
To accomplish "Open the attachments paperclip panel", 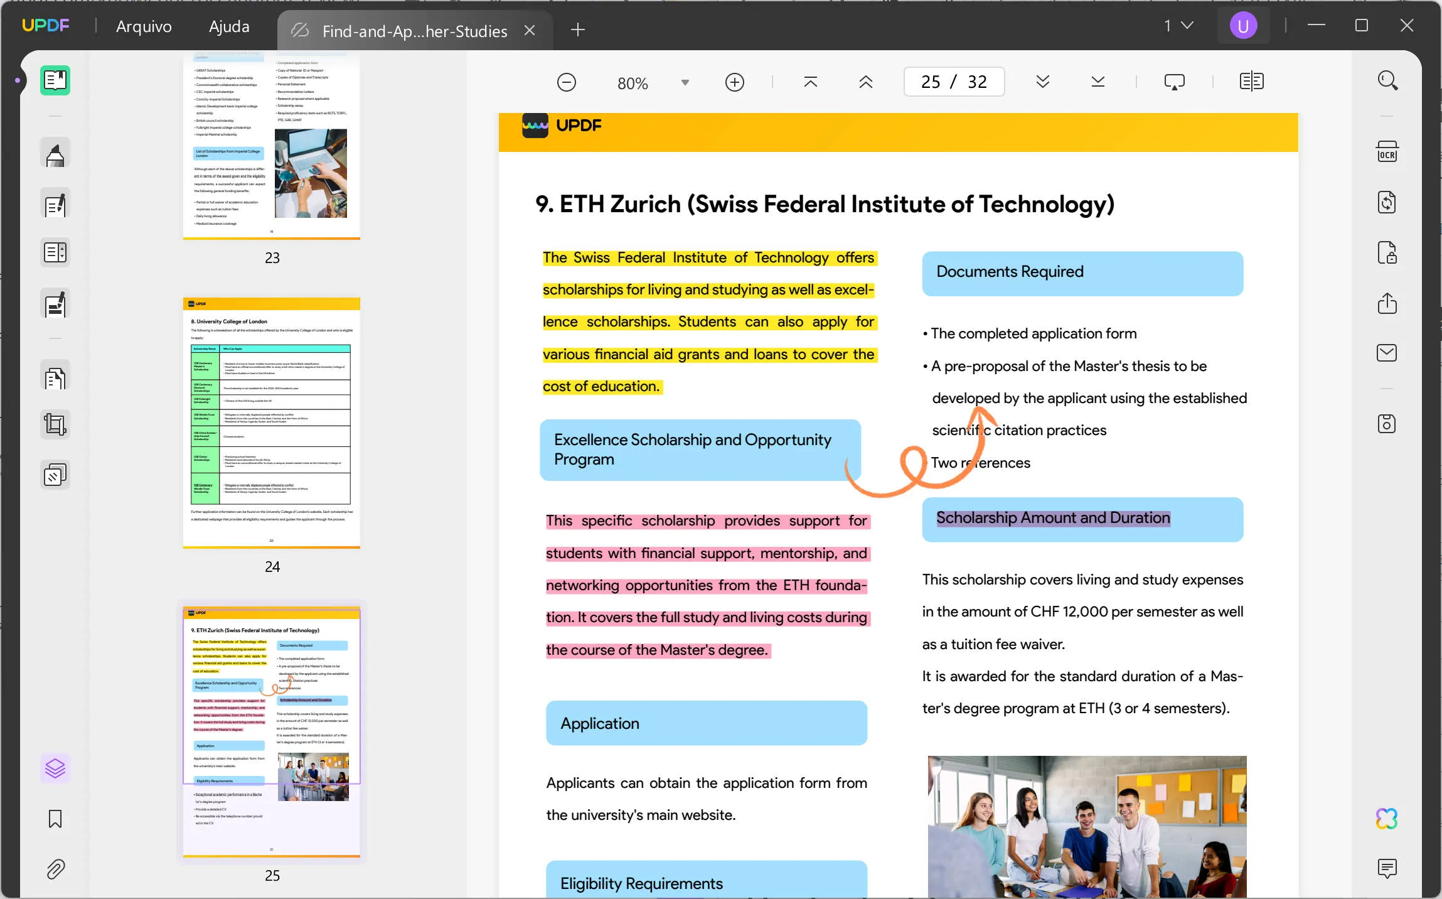I will pyautogui.click(x=55, y=869).
